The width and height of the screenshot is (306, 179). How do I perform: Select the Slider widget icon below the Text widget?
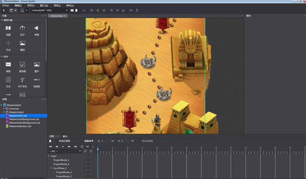[x=8, y=95]
